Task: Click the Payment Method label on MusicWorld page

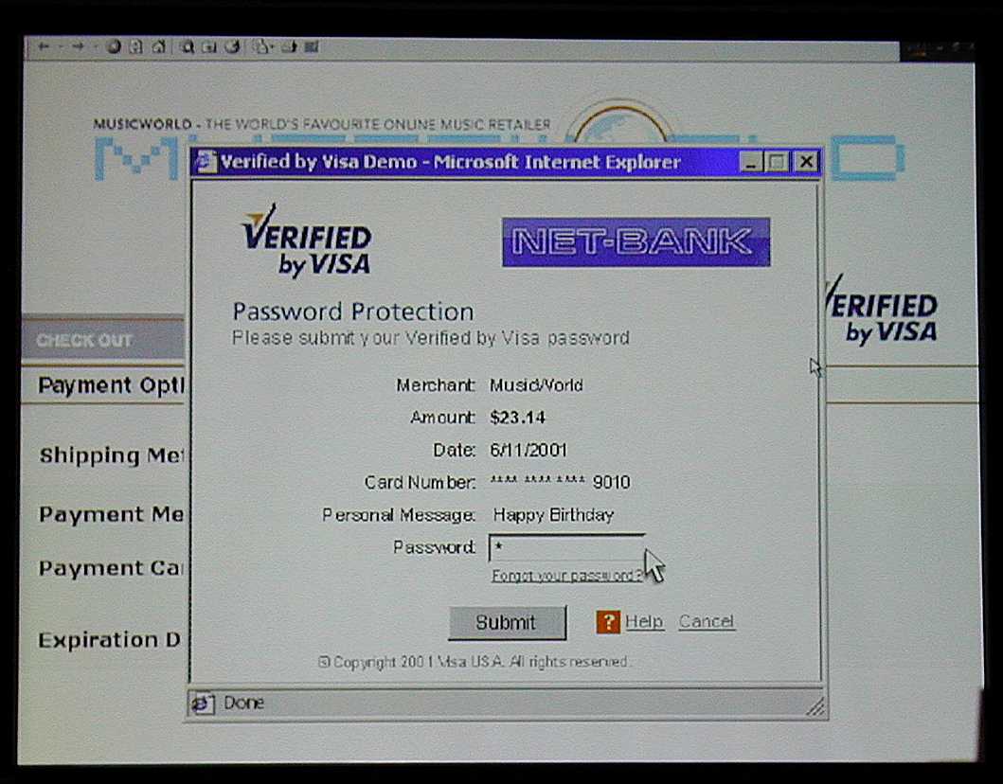Action: (x=112, y=514)
